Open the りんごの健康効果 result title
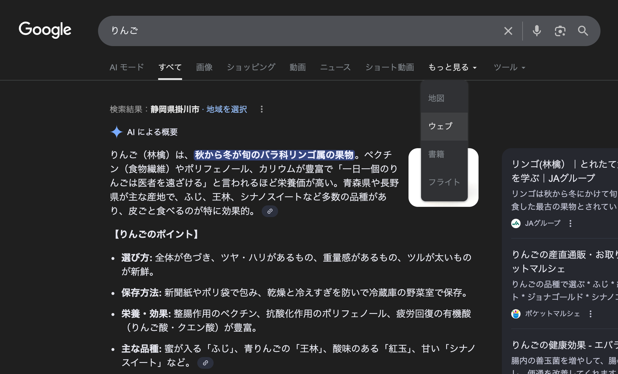Screen dimensions: 618x374 [x=565, y=345]
